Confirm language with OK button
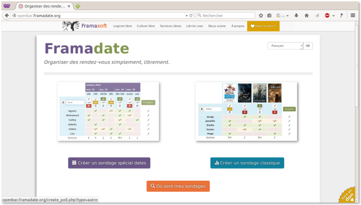Image resolution: width=361 pixels, height=205 pixels. coord(308,46)
